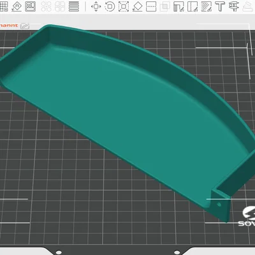Select the Move tool with arrows
The width and height of the screenshot is (255, 255).
pos(96,6)
